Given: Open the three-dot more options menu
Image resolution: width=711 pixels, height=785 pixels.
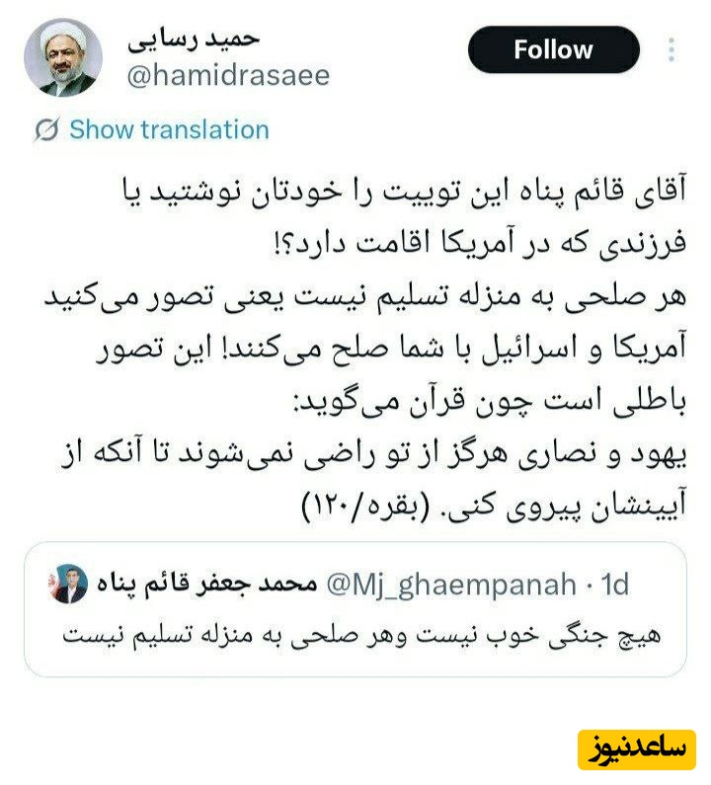Looking at the screenshot, I should [671, 49].
